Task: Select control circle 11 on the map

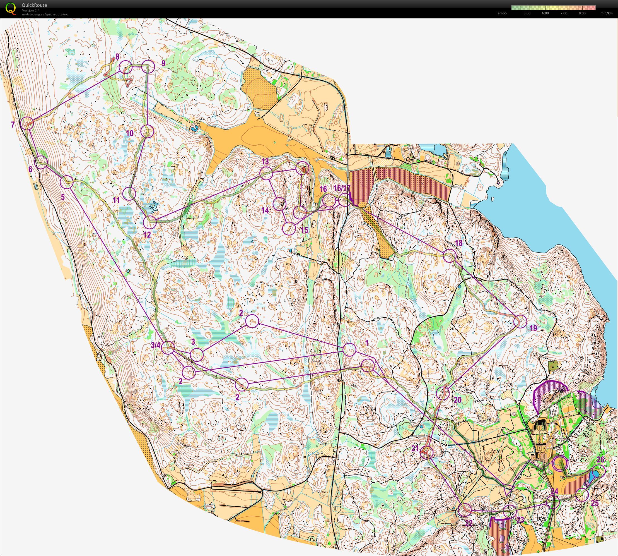Action: [129, 193]
